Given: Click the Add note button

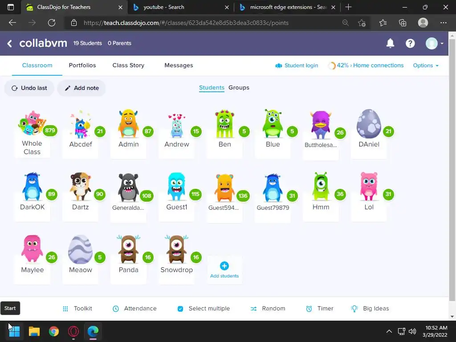Looking at the screenshot, I should point(81,88).
